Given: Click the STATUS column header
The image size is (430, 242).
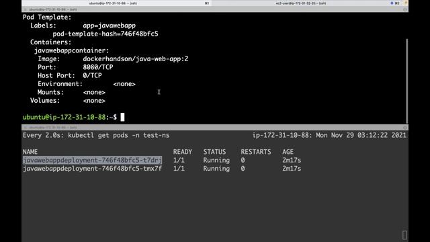Looking at the screenshot, I should 214,152.
